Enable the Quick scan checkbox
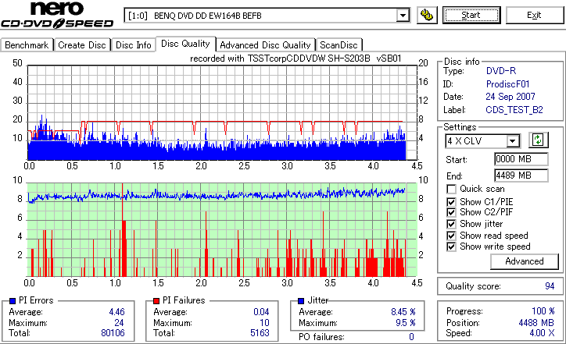Image resolution: width=566 pixels, height=344 pixels. pyautogui.click(x=451, y=189)
